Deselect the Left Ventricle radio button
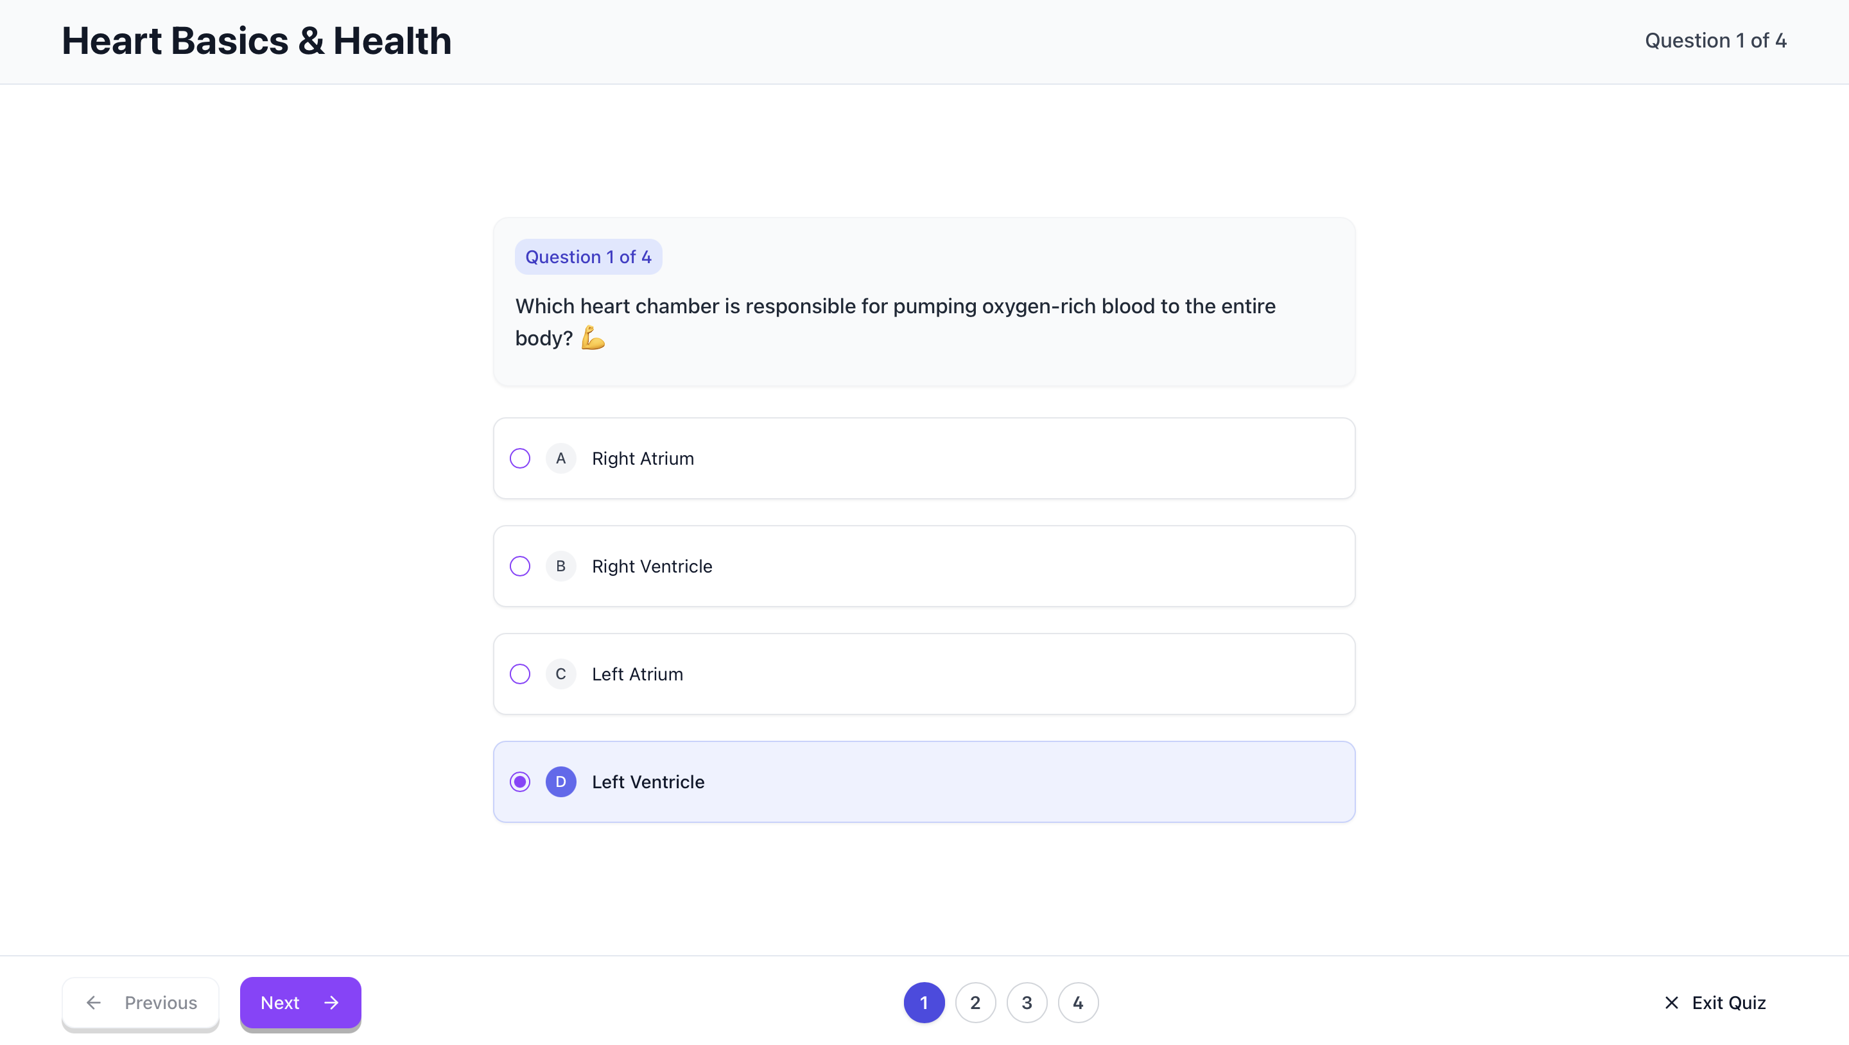 point(519,782)
